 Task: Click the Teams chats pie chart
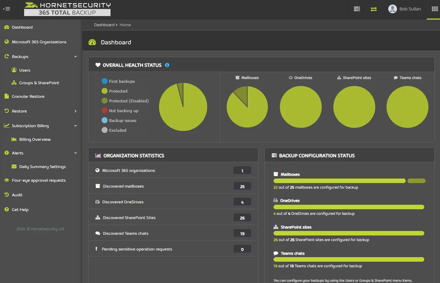pos(407,107)
